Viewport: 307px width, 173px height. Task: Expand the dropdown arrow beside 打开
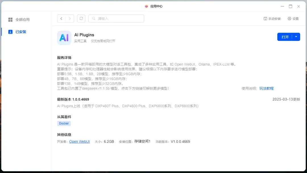click(x=296, y=37)
